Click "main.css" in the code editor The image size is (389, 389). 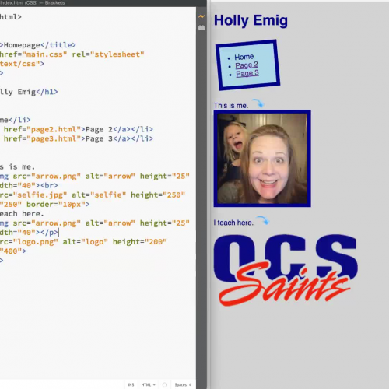[x=44, y=54]
